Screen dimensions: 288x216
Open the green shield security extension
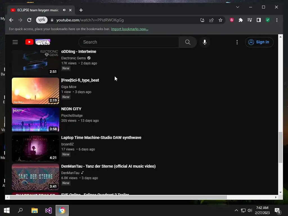[268, 20]
